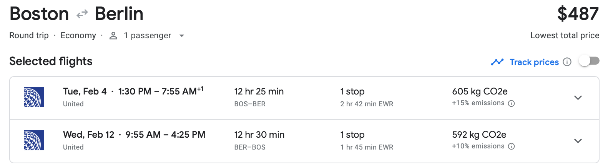608x166 pixels.
Task: Open the Track prices info icon
Action: click(x=567, y=62)
